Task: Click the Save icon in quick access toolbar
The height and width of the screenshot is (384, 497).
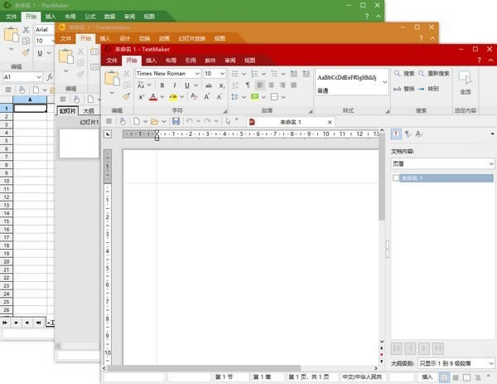Action: (176, 122)
